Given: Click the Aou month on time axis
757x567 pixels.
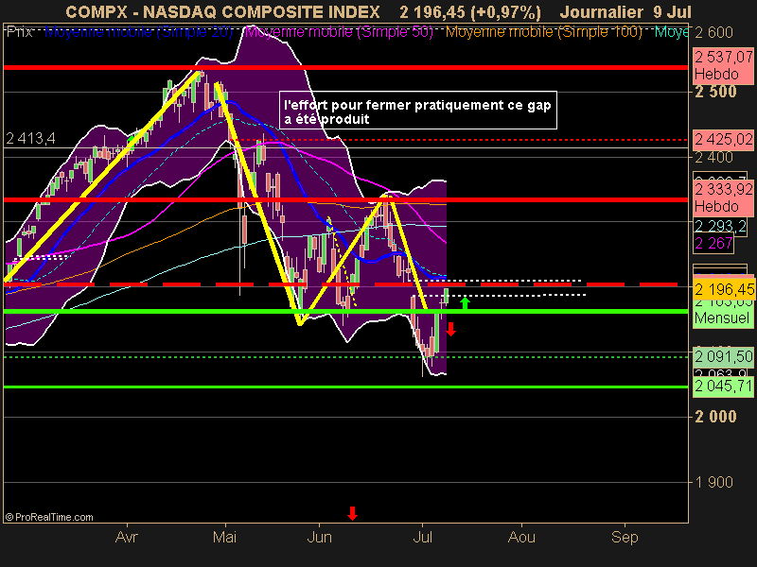Looking at the screenshot, I should click(x=521, y=537).
